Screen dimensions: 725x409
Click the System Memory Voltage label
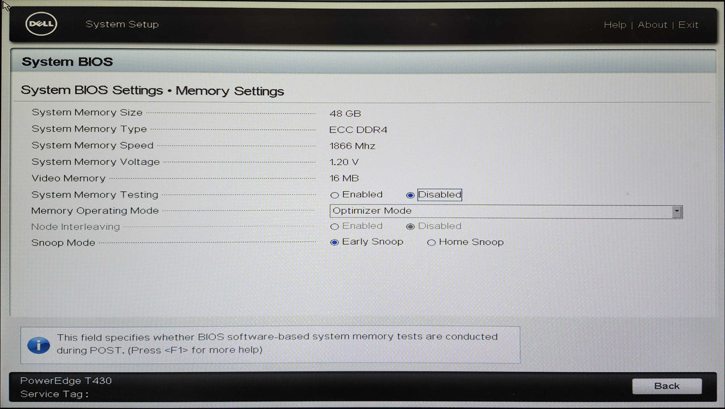pyautogui.click(x=95, y=161)
